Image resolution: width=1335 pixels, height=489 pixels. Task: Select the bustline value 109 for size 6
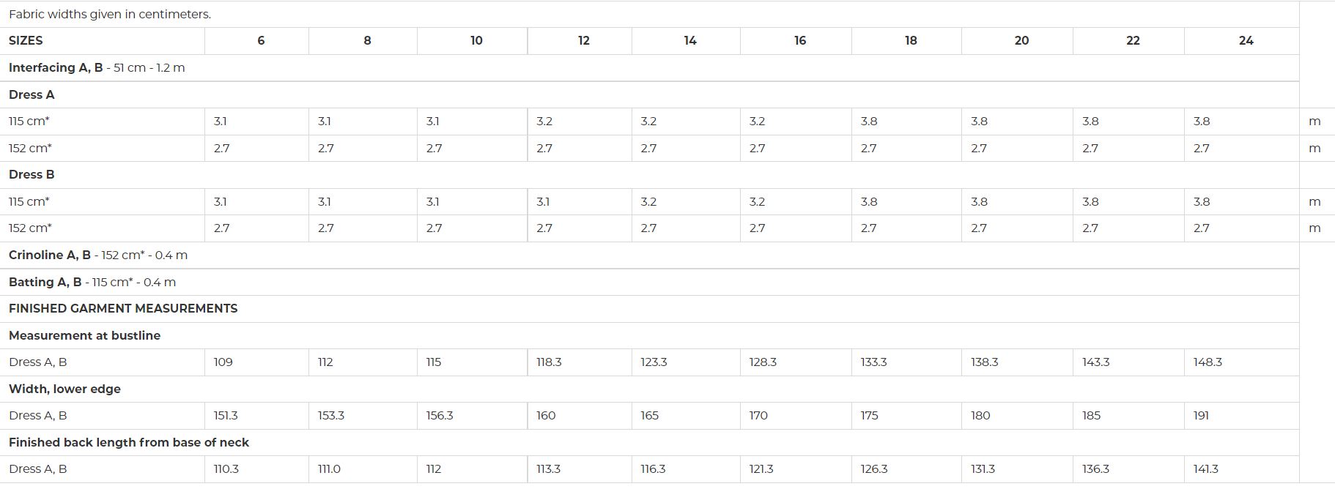(x=223, y=362)
